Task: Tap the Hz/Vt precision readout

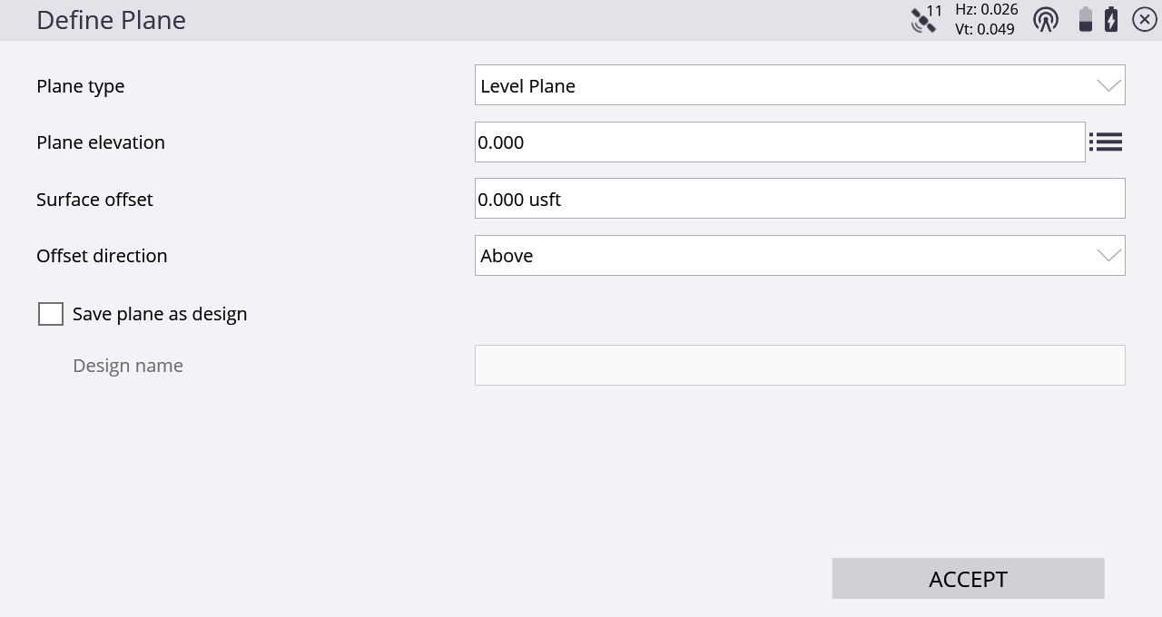Action: coord(985,19)
